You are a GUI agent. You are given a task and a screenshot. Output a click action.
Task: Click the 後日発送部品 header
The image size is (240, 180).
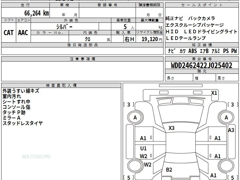pyautogui.click(x=82, y=45)
